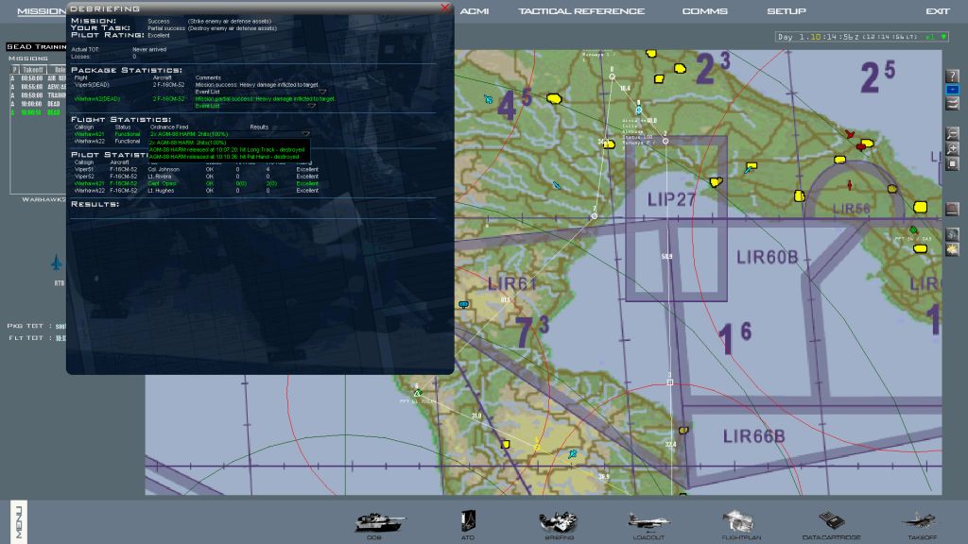Open the ACMI menu

tap(475, 11)
